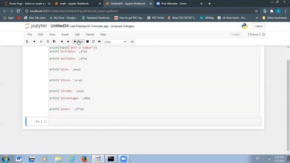Click the print('percentage= ',x%u) line
Viewport: 290px width, 163px height.
70,98
